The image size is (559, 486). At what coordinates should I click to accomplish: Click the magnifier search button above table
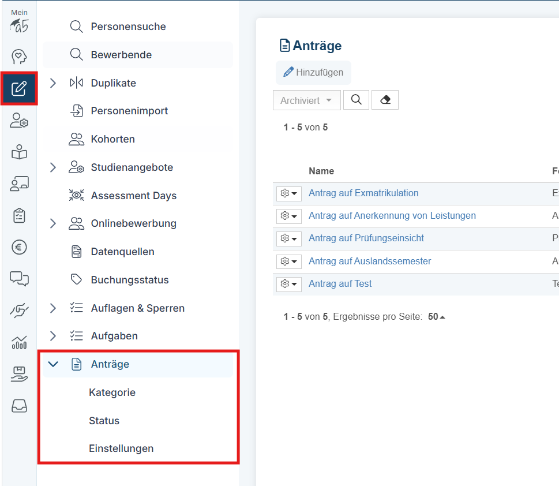click(x=356, y=100)
